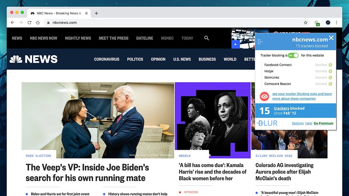Go to browser home page icon

click(x=38, y=23)
